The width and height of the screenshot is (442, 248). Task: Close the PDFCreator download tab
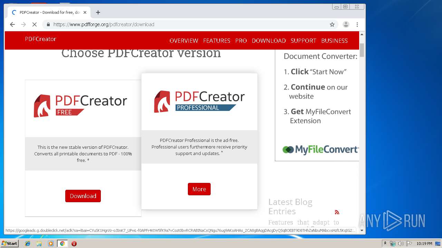85,12
